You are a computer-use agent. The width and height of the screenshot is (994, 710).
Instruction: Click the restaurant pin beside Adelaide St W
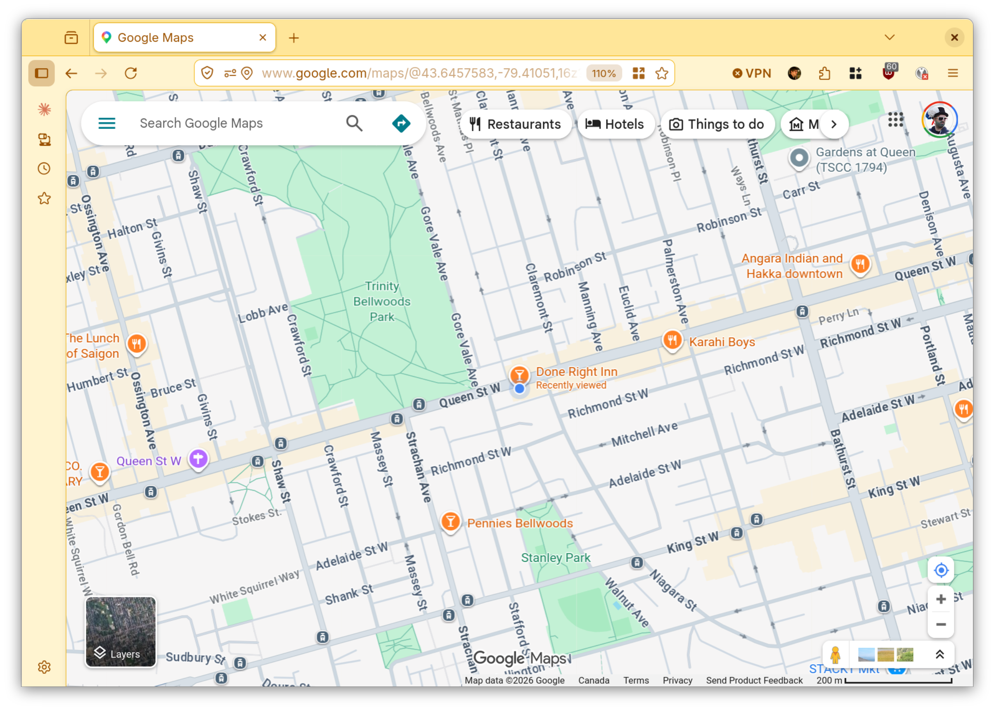pos(963,409)
